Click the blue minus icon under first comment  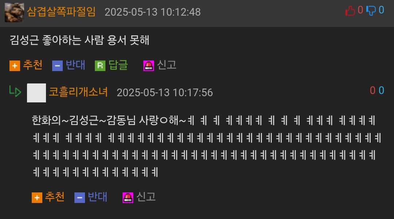tap(57, 66)
